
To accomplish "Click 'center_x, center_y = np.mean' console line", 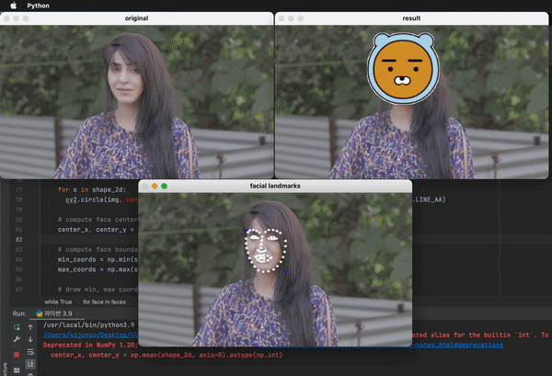I will (167, 355).
